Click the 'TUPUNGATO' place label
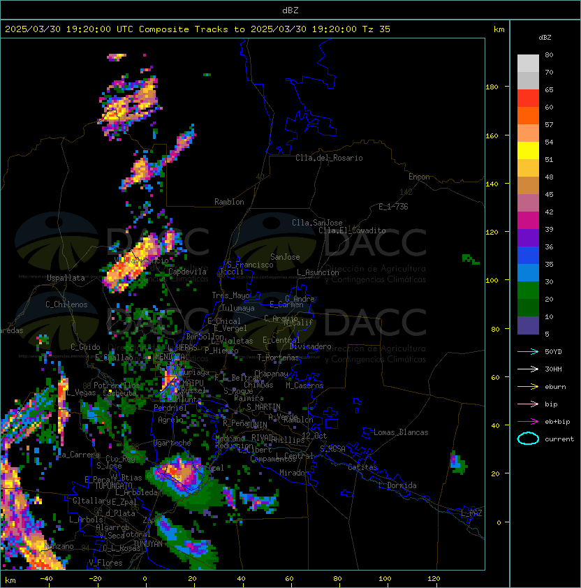The image size is (581, 588). click(x=113, y=486)
